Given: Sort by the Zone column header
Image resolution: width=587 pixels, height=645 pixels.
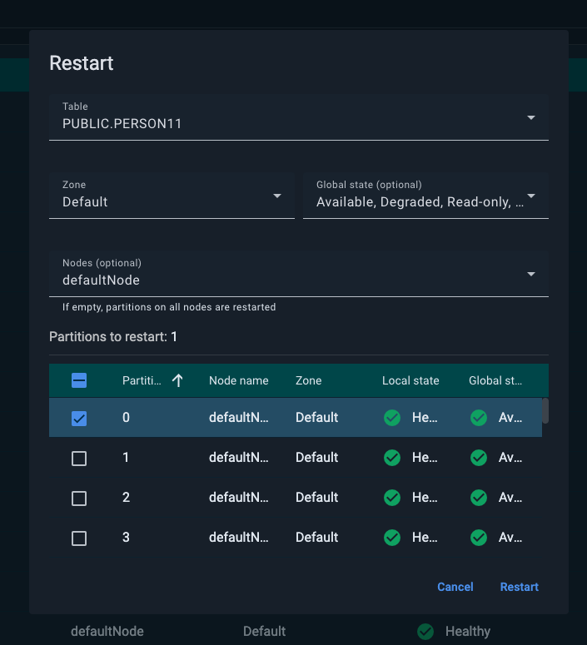Looking at the screenshot, I should [308, 380].
